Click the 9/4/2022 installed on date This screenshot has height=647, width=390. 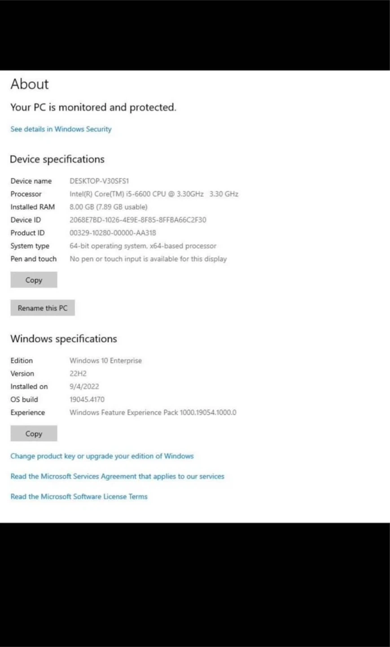tap(84, 386)
